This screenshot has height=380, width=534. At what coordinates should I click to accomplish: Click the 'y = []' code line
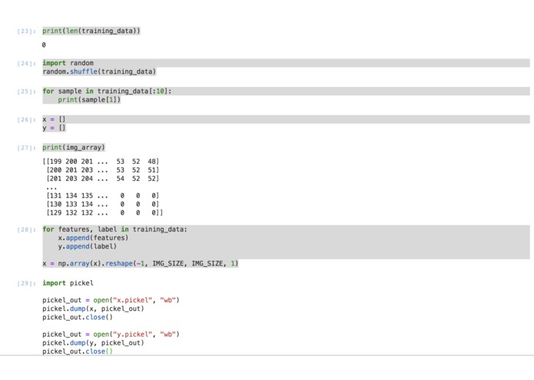(54, 128)
